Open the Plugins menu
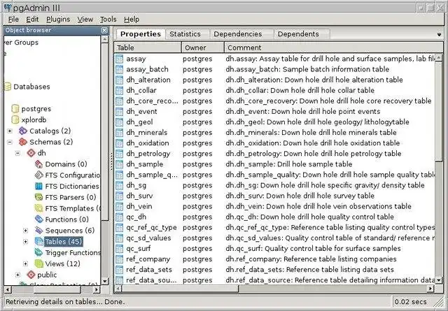Screen dimensions: 448x311 (58, 20)
